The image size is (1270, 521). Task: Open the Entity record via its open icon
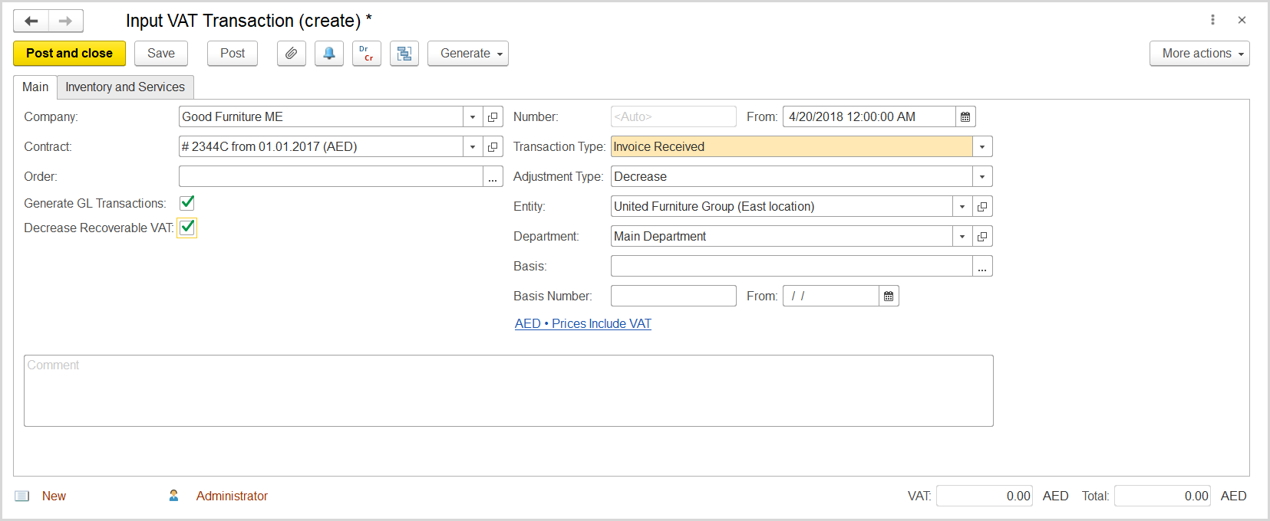pyautogui.click(x=982, y=206)
